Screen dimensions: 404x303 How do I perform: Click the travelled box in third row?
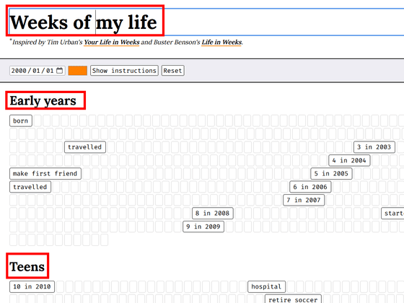(x=85, y=147)
